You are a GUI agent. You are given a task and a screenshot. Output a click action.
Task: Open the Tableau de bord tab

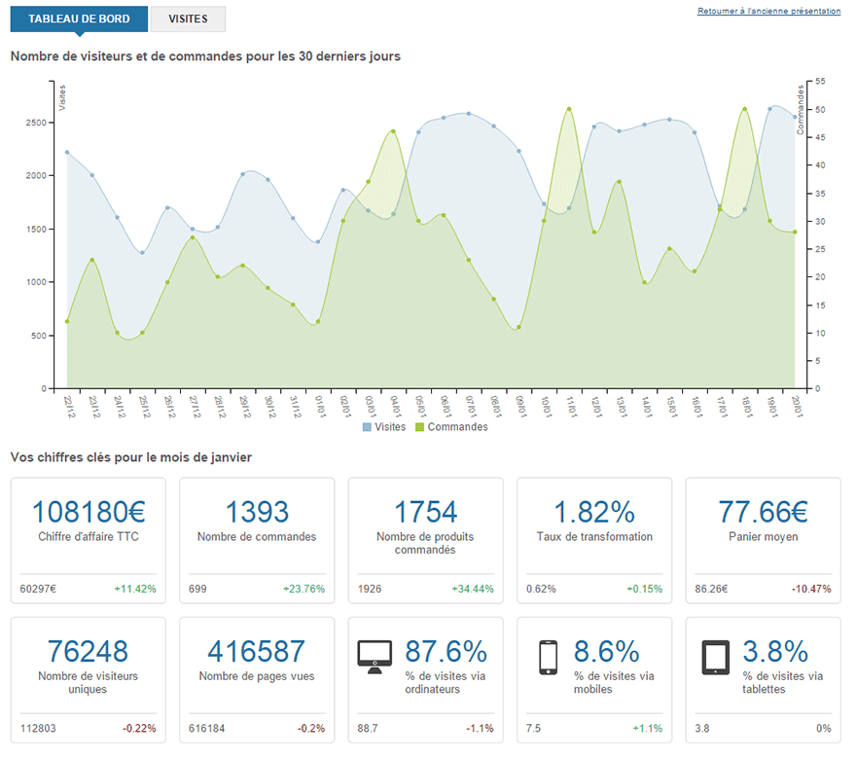pyautogui.click(x=79, y=19)
